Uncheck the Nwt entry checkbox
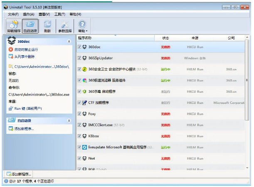 click(x=79, y=158)
